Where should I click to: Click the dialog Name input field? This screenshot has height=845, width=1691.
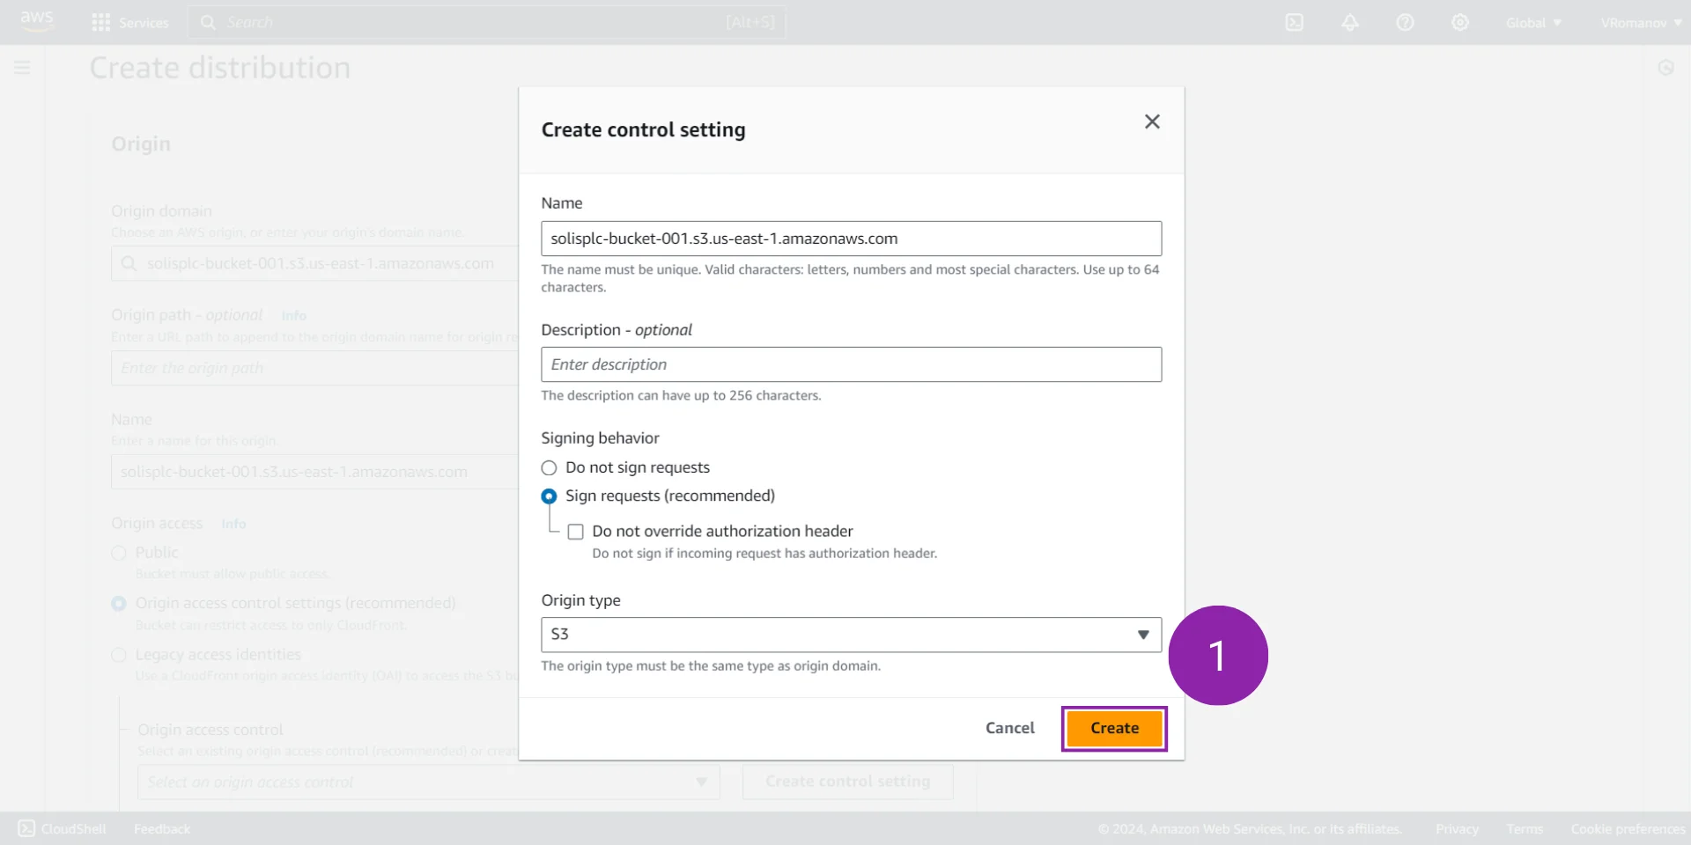pos(851,239)
